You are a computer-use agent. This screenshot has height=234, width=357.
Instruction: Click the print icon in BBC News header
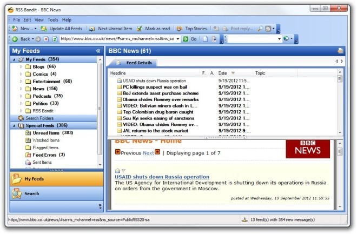[340, 51]
